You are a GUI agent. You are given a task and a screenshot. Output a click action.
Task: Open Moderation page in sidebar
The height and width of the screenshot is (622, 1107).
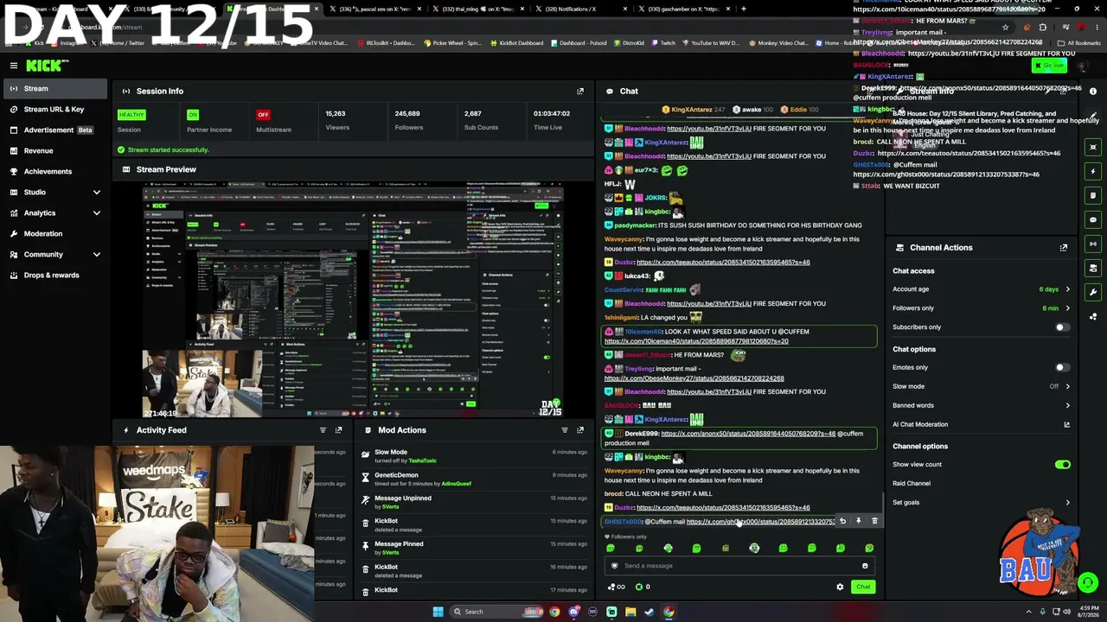point(55,233)
